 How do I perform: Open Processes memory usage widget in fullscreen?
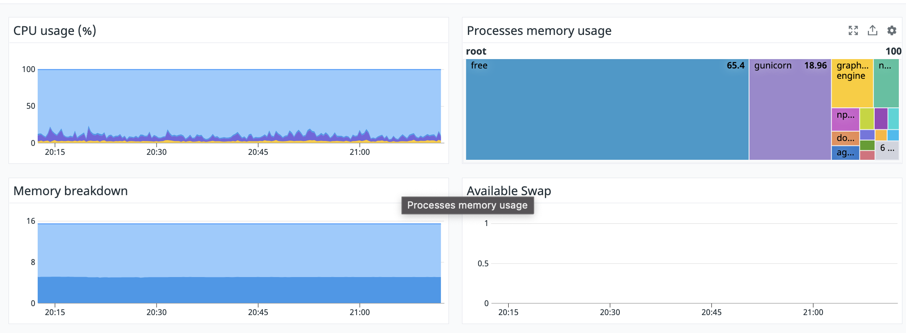click(x=853, y=30)
